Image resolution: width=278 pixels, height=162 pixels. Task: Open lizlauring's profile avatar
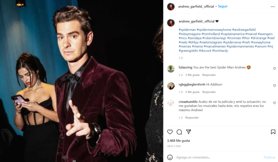(x=171, y=69)
